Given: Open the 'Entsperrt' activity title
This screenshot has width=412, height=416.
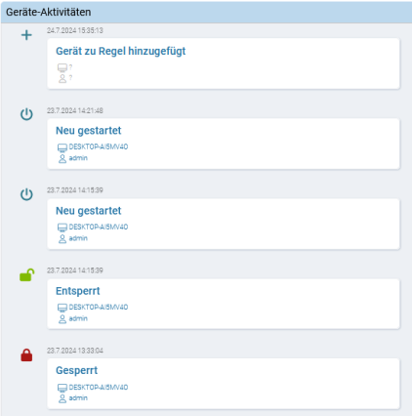Looking at the screenshot, I should [x=78, y=291].
